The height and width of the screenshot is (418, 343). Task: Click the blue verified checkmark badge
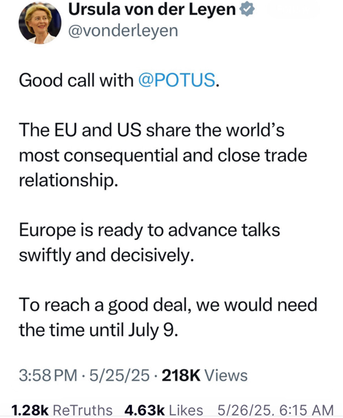[x=247, y=9]
